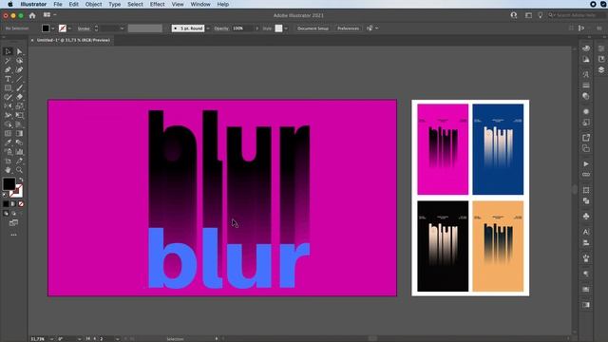Viewport: 608px width, 342px height.
Task: Click the blue poster thumbnail in reference image
Action: [x=498, y=149]
